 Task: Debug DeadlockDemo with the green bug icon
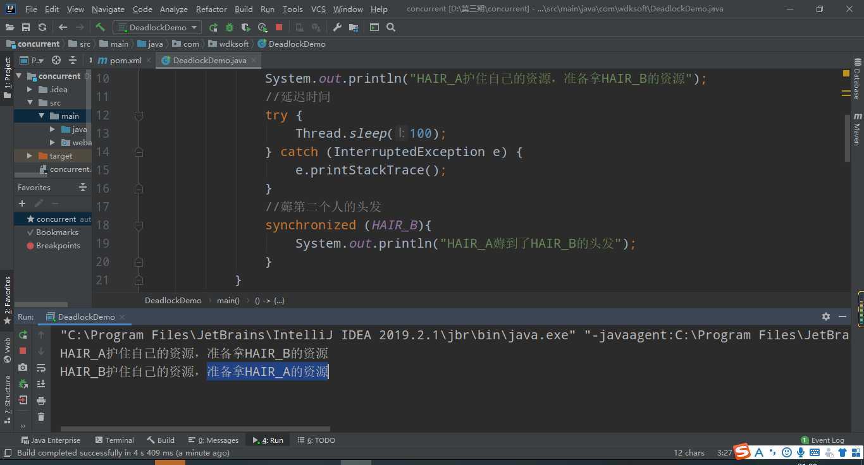coord(229,27)
